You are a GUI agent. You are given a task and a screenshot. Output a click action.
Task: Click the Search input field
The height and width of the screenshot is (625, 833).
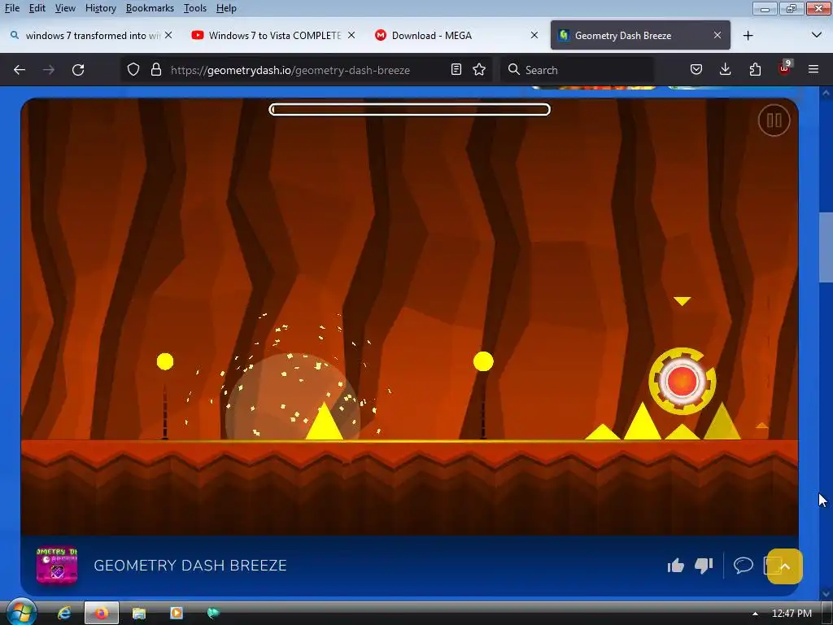[x=577, y=70]
